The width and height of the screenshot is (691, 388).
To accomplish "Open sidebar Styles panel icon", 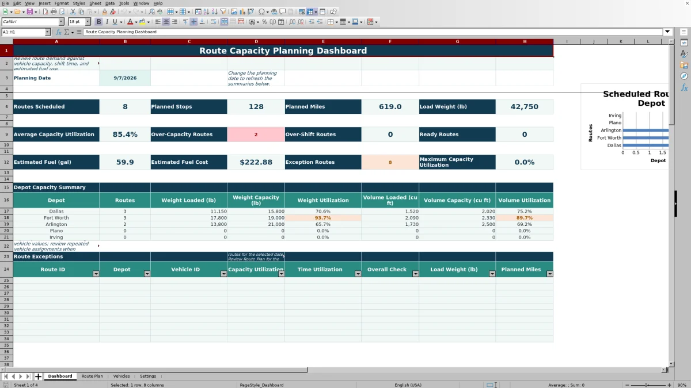I will point(684,53).
